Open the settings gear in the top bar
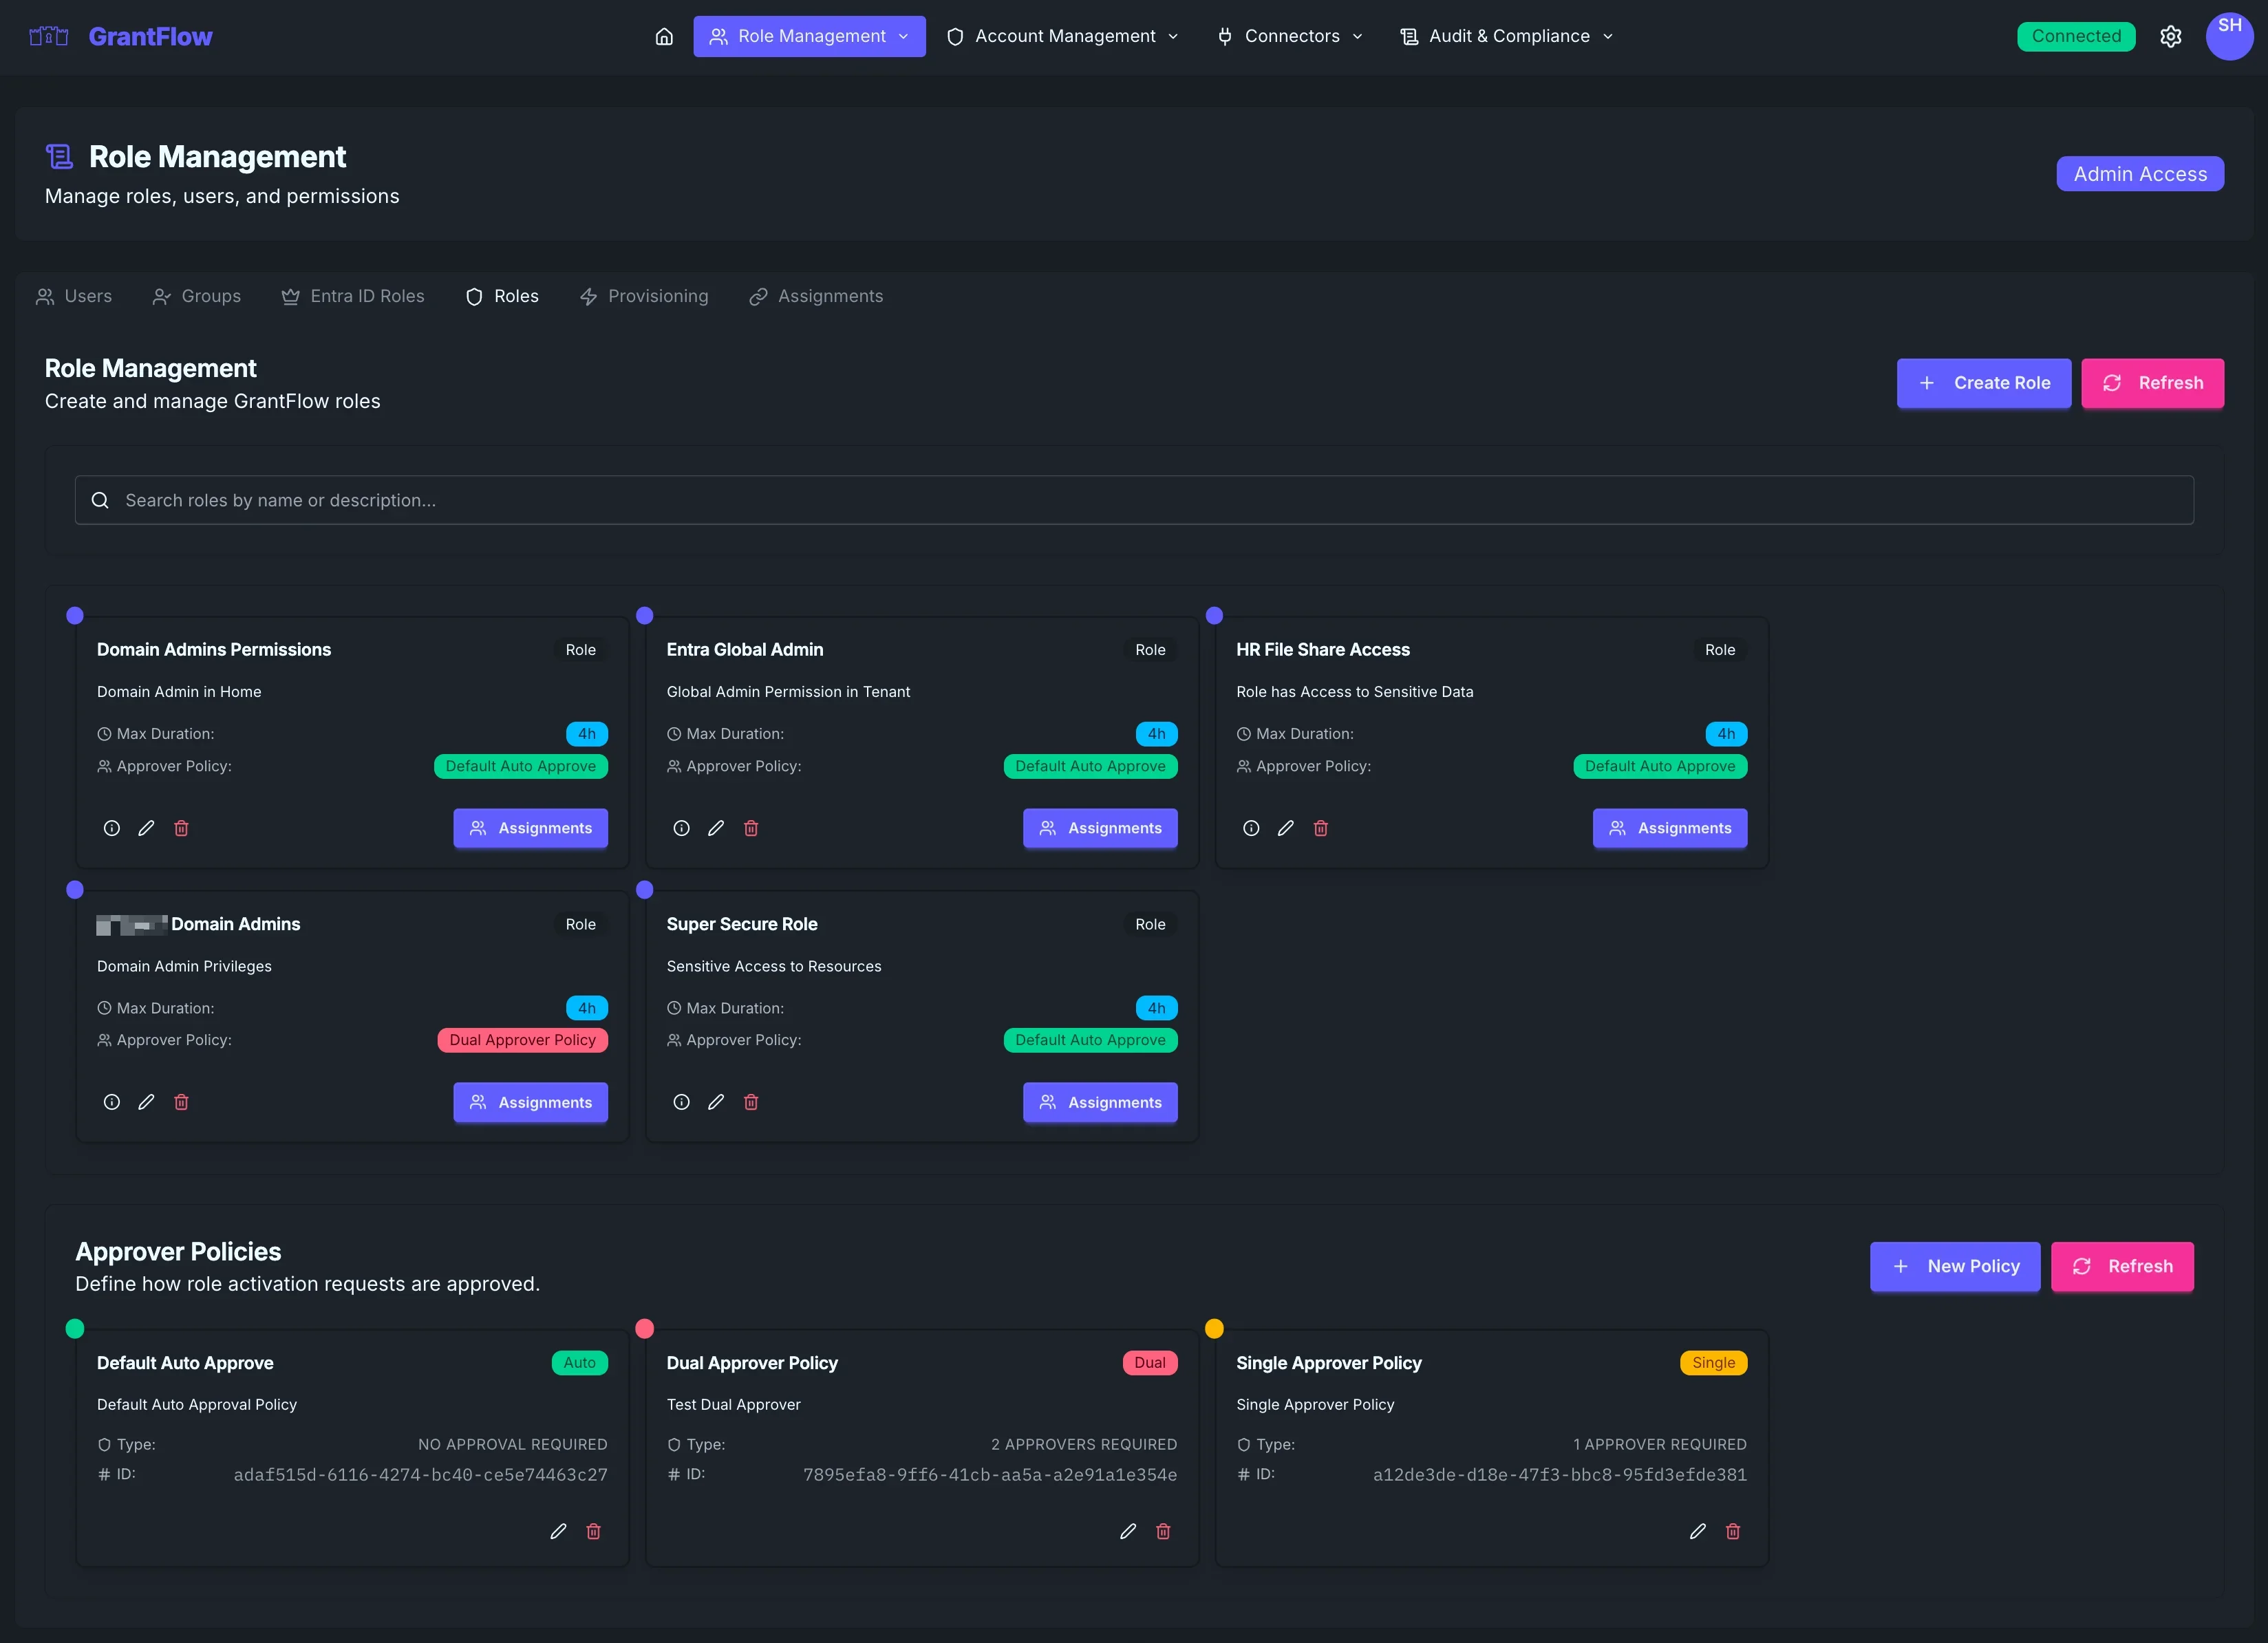 (x=2171, y=36)
